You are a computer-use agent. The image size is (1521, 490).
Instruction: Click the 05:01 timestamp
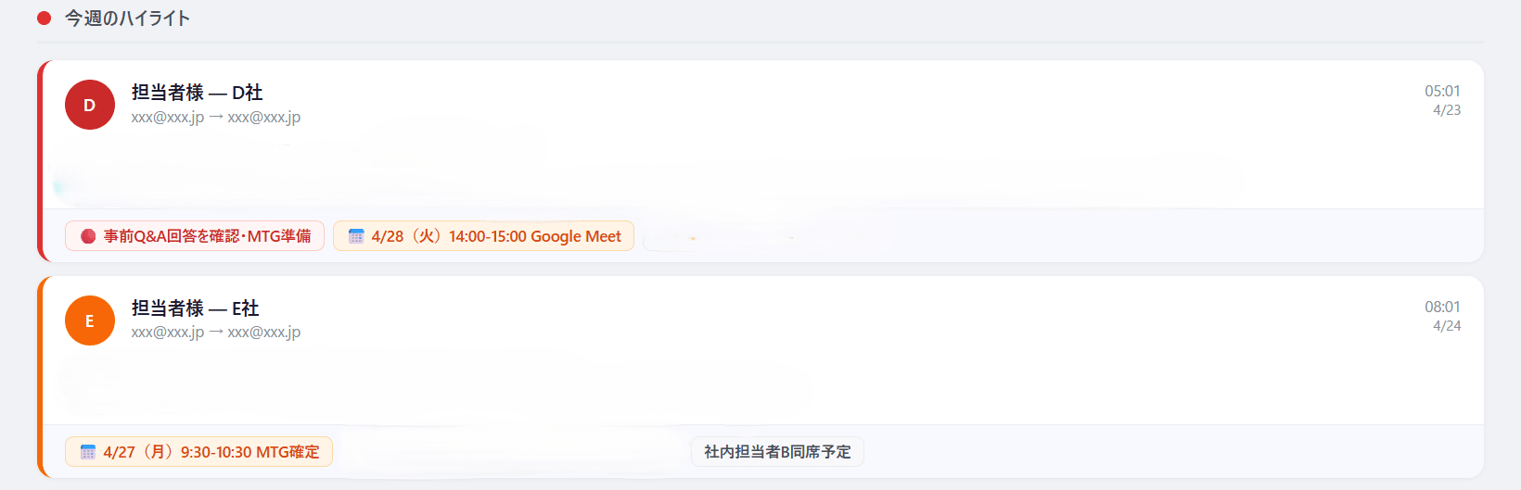tap(1442, 91)
